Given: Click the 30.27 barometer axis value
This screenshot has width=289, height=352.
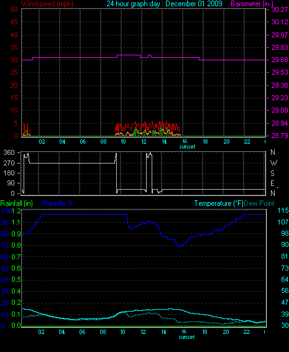Looking at the screenshot, I should (x=279, y=9).
